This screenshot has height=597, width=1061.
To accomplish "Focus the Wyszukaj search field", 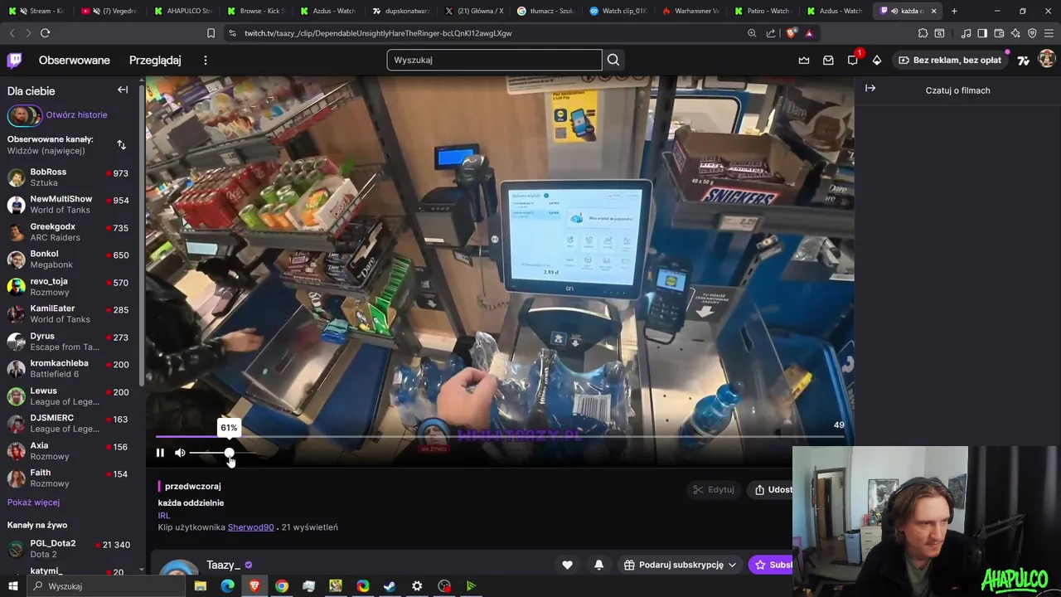I will (494, 60).
